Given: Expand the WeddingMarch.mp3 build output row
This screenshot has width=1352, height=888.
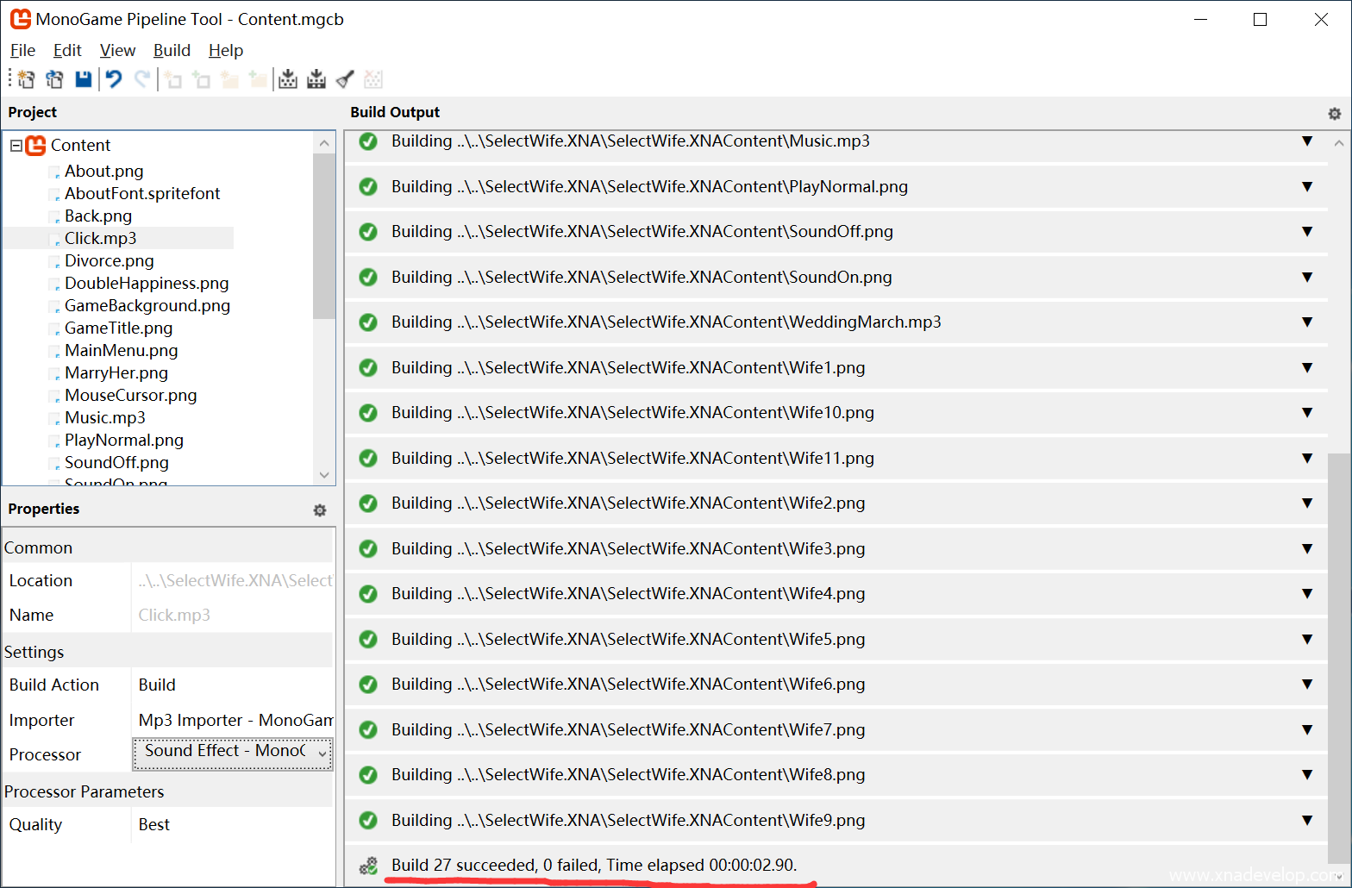Looking at the screenshot, I should point(1307,322).
